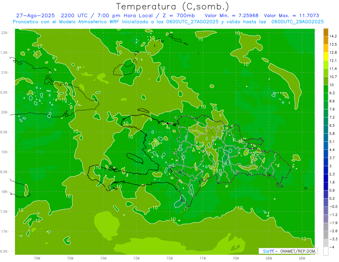
Task: Click the "-1.9" legend value
Action: click(x=333, y=223)
